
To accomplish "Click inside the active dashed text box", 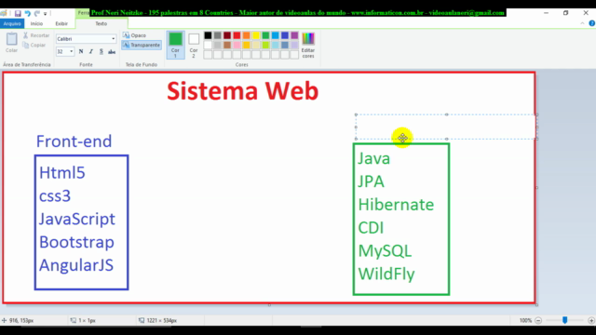I will click(446, 127).
